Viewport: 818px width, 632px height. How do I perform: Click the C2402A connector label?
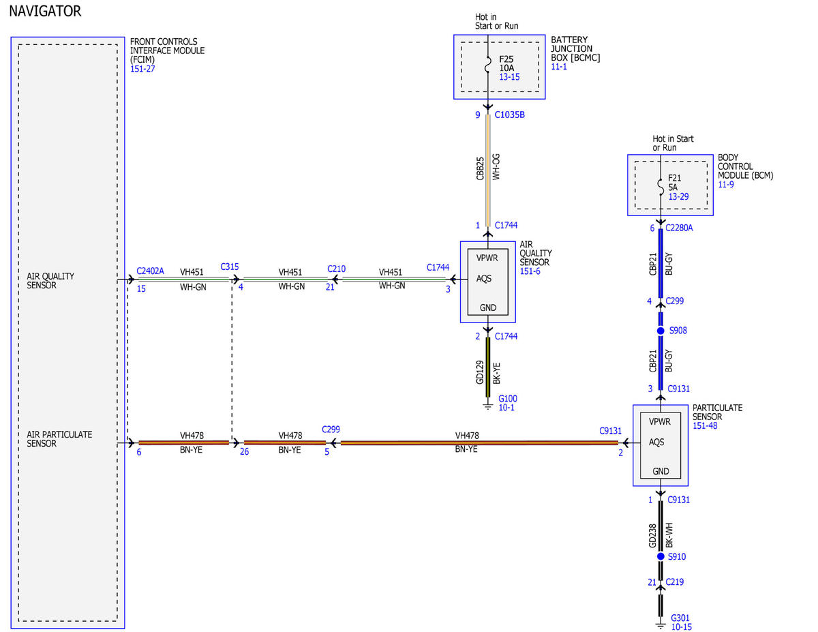[150, 271]
